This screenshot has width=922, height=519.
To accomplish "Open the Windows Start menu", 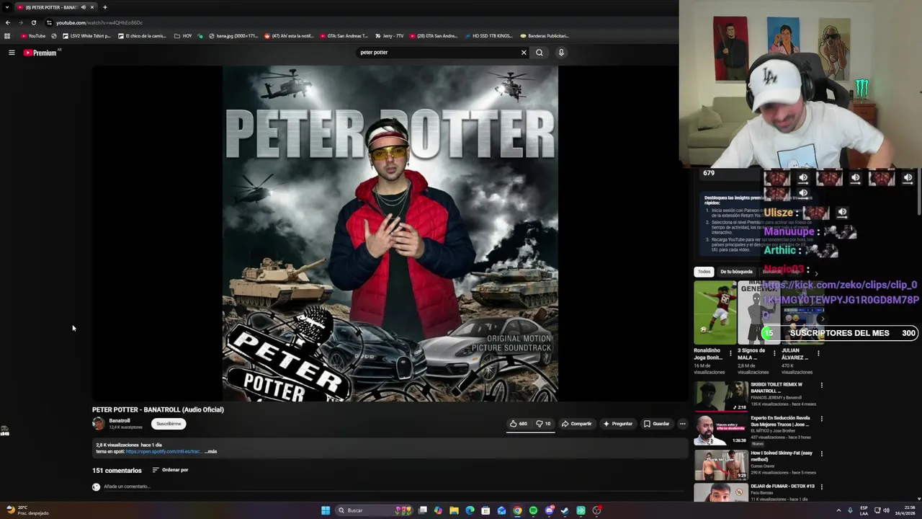I will click(x=326, y=510).
